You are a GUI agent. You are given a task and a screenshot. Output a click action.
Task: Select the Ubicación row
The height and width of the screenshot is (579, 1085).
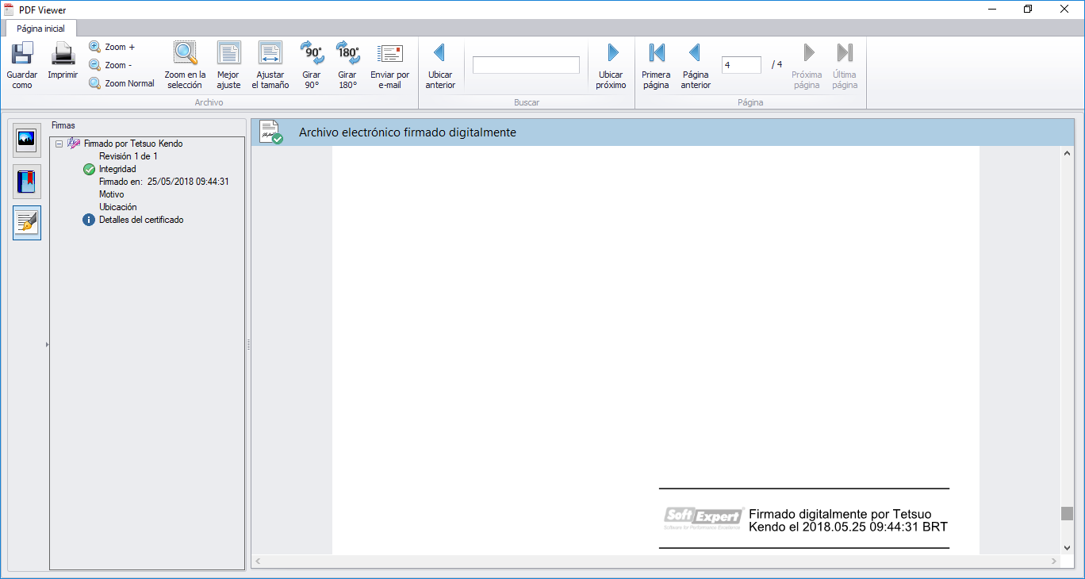[x=118, y=207]
